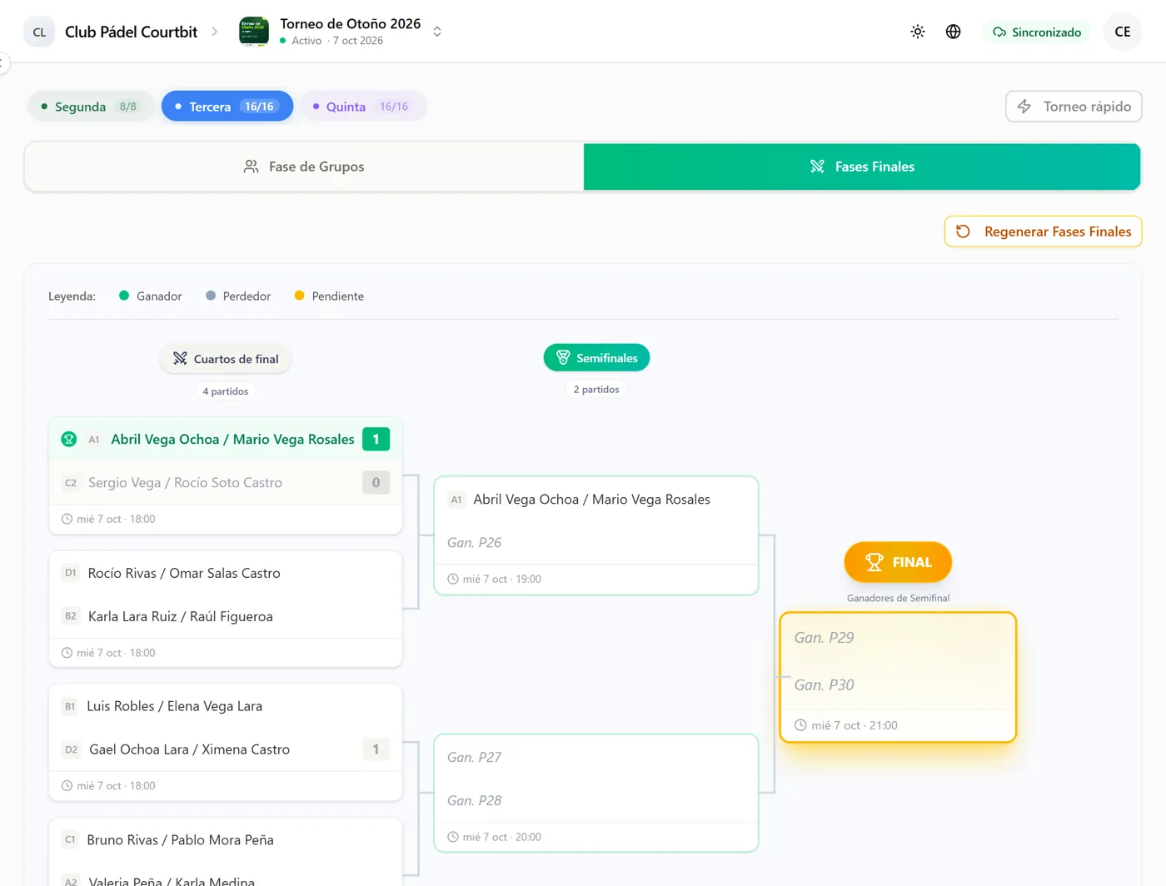Screen dimensions: 1166x886
Task: Click the 2 partidos count label
Action: coord(596,390)
